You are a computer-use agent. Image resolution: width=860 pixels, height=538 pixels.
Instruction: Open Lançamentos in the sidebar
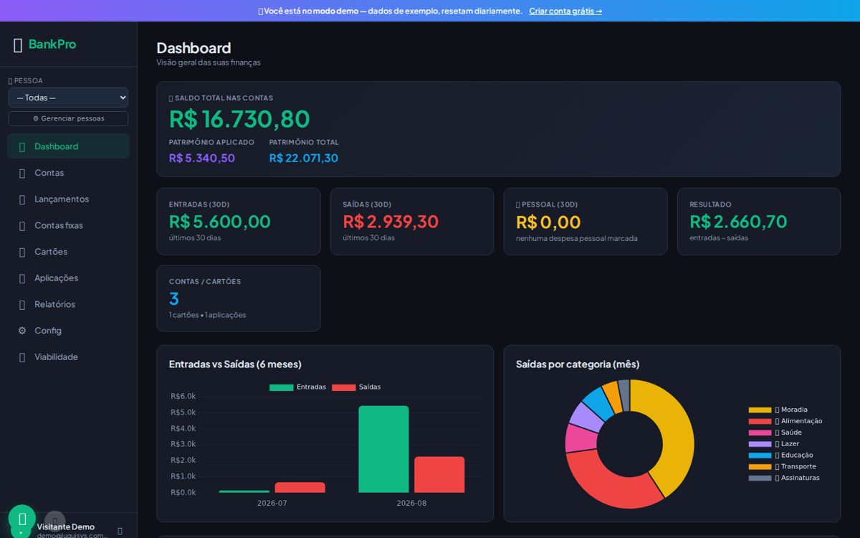point(68,199)
